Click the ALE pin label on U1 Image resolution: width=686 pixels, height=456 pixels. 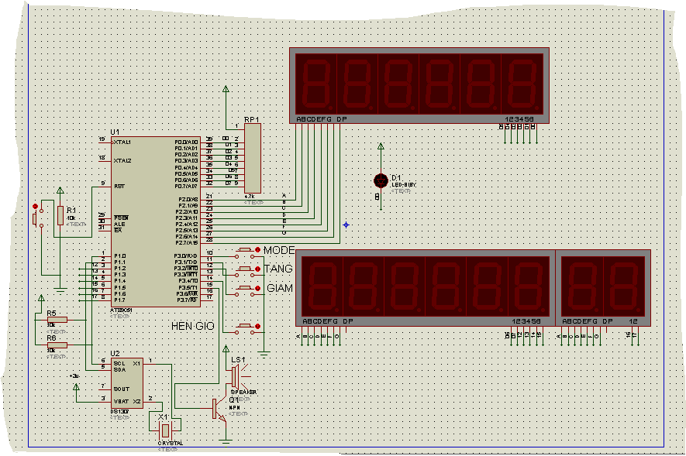tap(119, 224)
